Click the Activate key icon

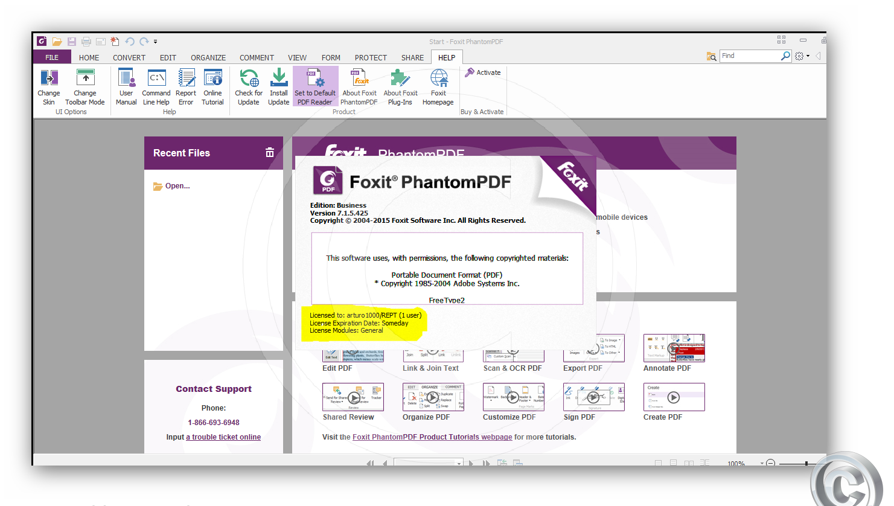click(x=470, y=72)
